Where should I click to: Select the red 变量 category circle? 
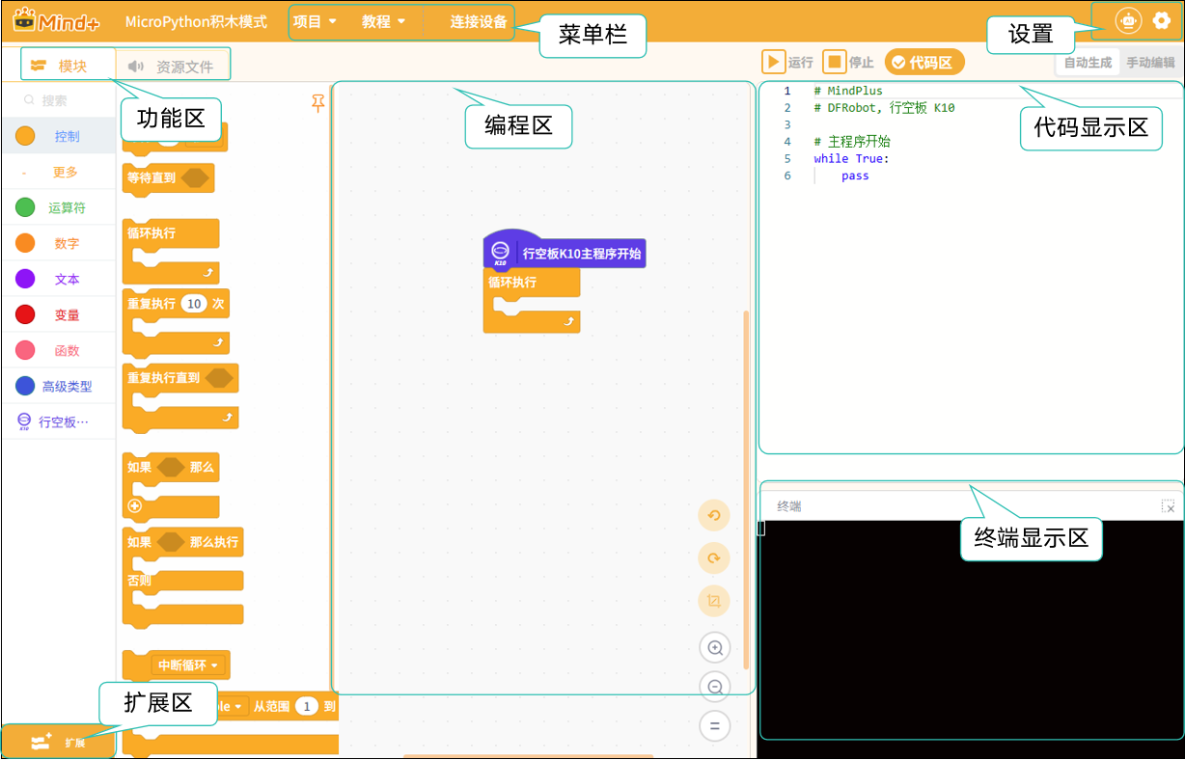[25, 314]
